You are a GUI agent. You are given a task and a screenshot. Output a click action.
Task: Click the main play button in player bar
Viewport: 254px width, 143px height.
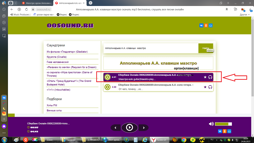point(129,127)
